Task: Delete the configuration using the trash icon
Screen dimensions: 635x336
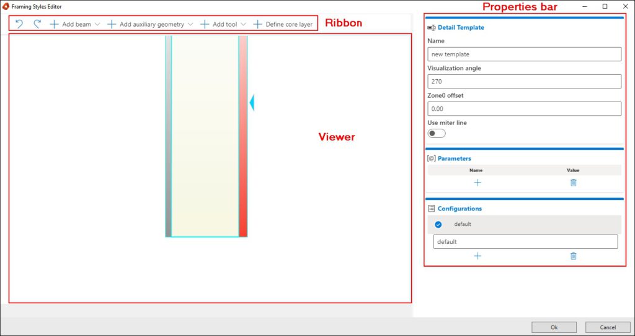Action: click(x=573, y=256)
